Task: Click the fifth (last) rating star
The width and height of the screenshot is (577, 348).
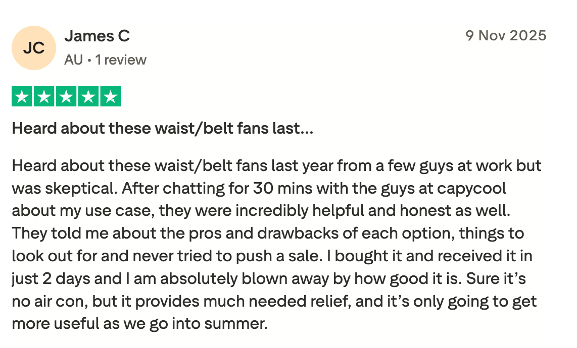Action: pyautogui.click(x=110, y=97)
